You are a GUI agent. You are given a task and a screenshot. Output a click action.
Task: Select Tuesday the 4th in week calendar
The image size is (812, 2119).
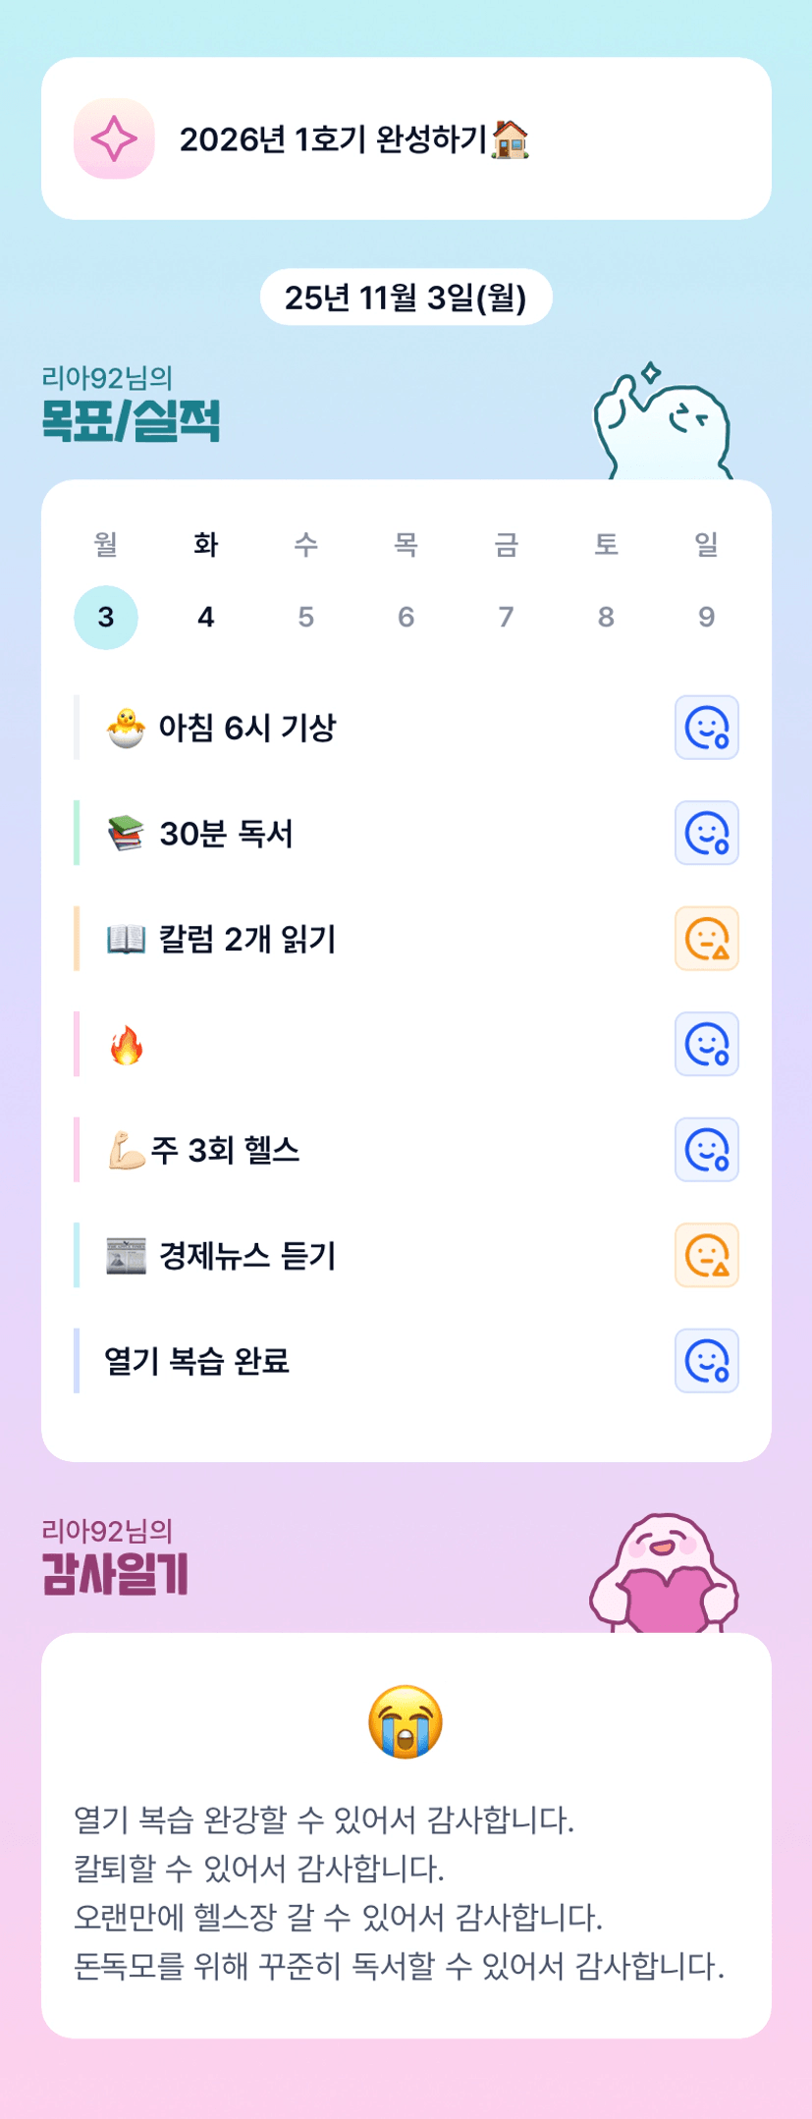[x=206, y=618]
